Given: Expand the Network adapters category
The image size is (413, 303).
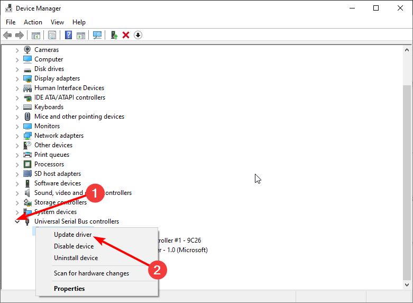Looking at the screenshot, I should pyautogui.click(x=17, y=136).
